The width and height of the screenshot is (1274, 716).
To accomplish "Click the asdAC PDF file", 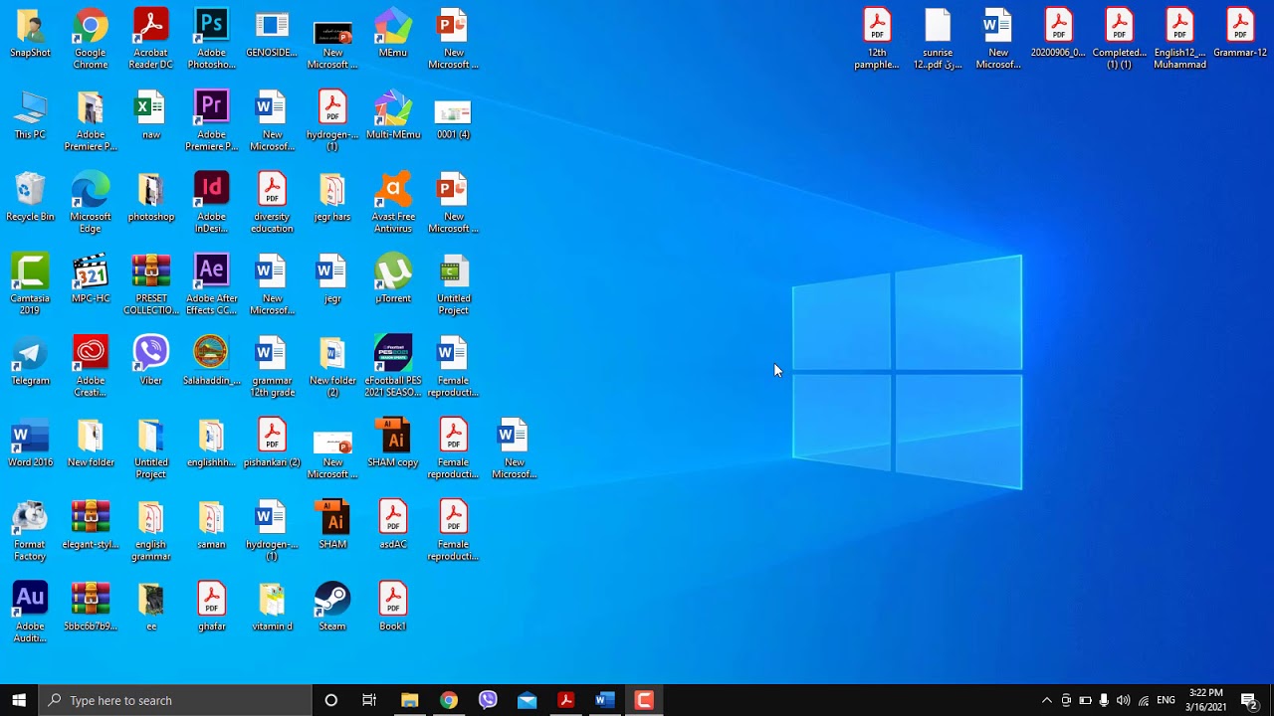I will tap(393, 525).
